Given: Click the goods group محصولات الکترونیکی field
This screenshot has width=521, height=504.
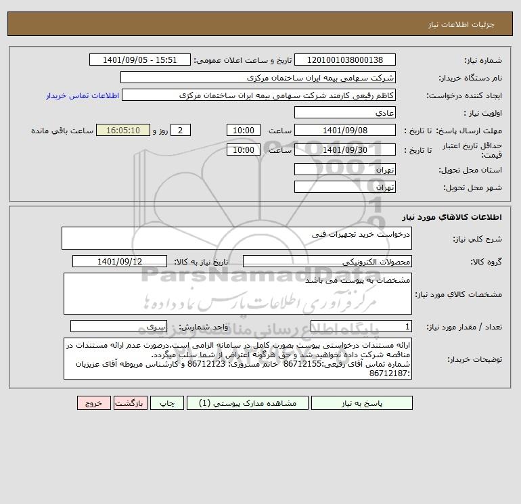Looking at the screenshot, I should coord(327,261).
